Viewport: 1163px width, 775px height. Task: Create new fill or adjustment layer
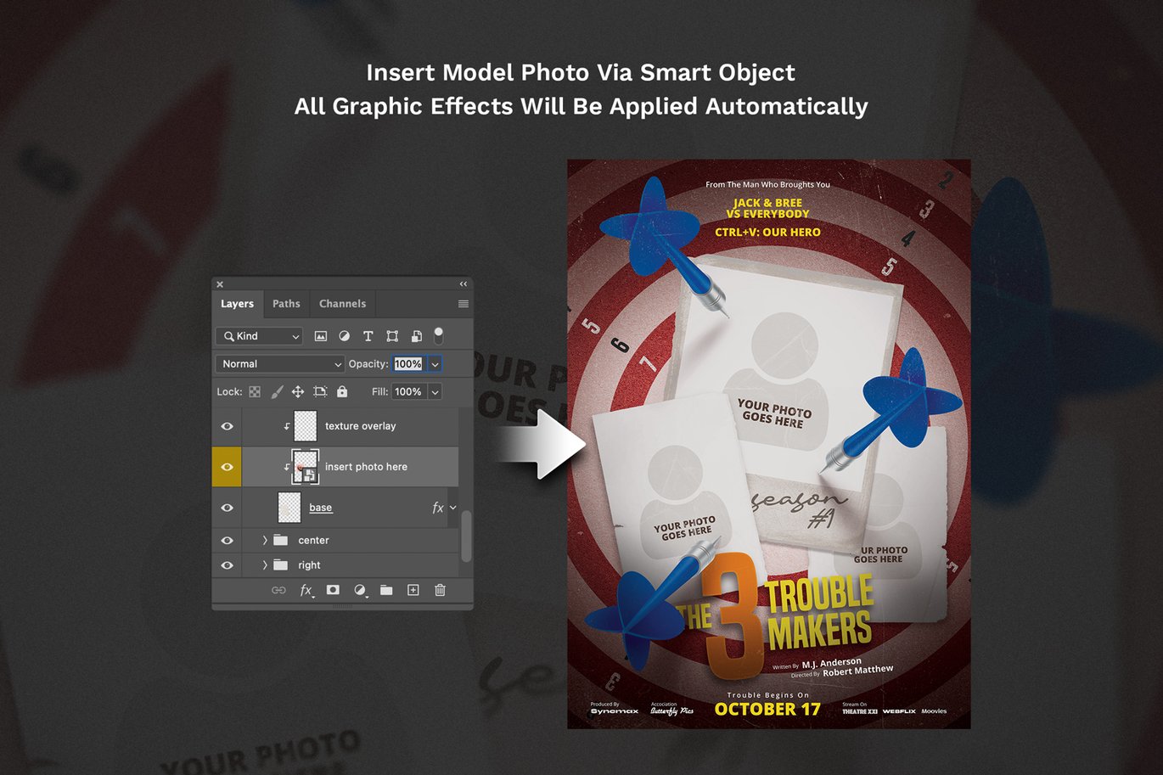point(360,590)
